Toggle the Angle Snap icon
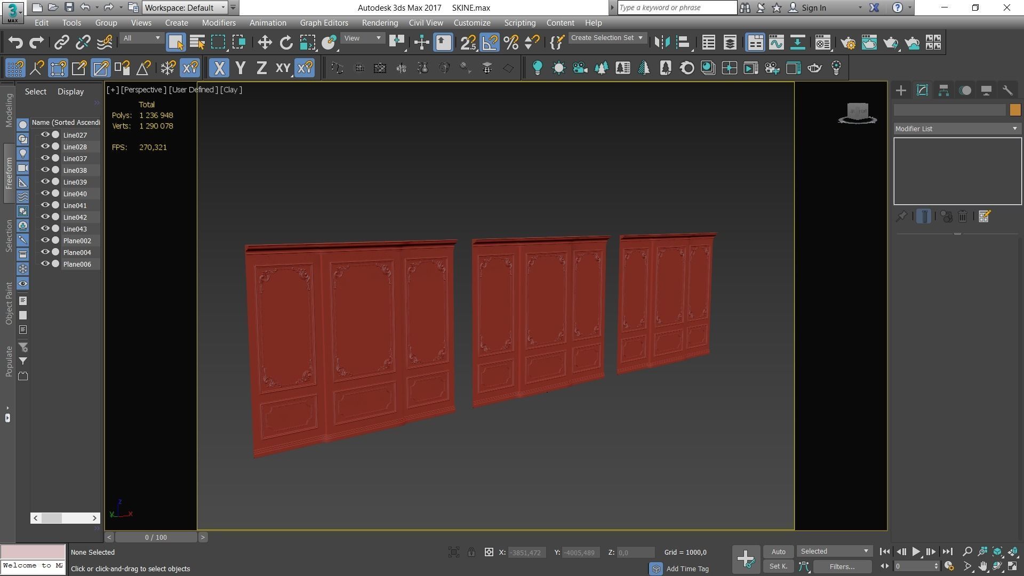Viewport: 1024px width, 576px height. 490,43
